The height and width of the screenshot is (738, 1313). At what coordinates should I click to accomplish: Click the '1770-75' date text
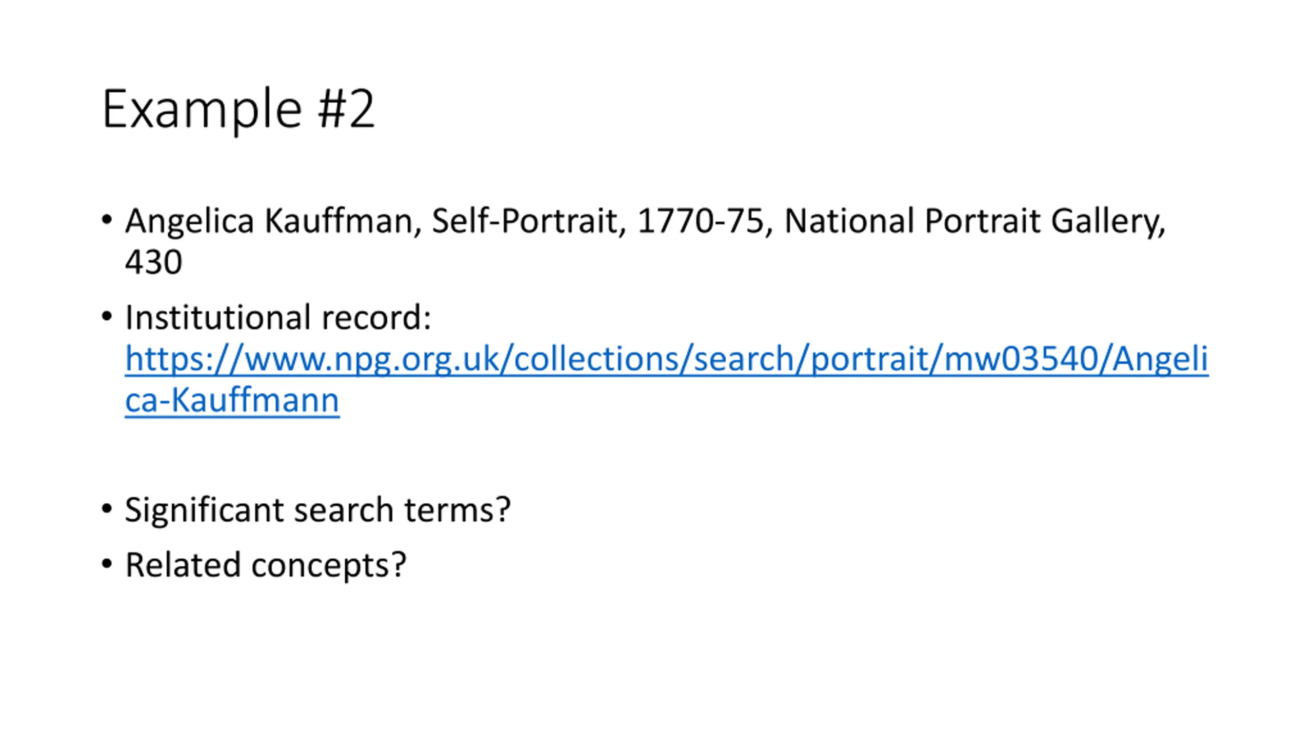701,221
